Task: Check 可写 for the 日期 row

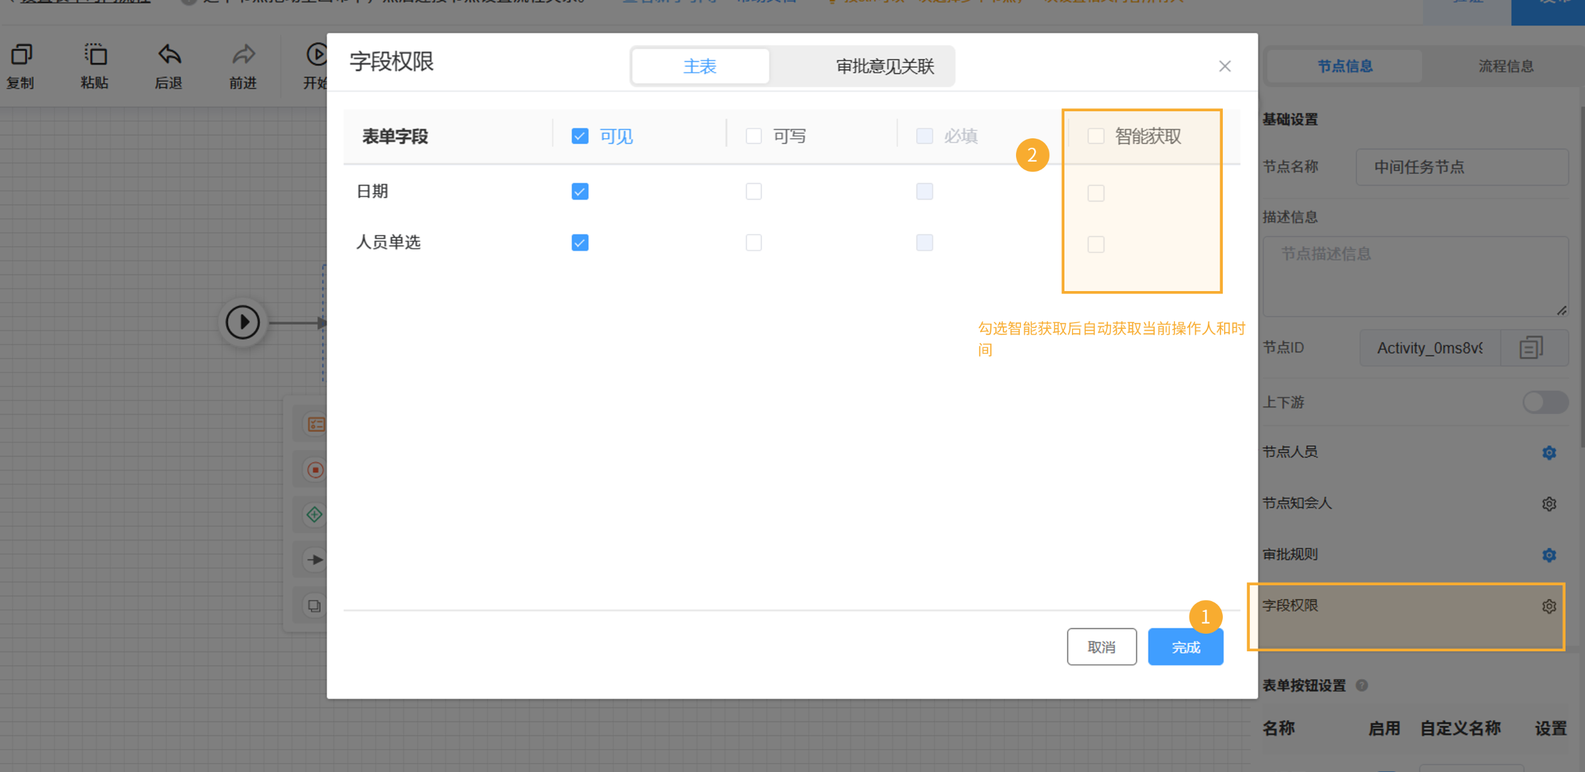Action: 753,191
